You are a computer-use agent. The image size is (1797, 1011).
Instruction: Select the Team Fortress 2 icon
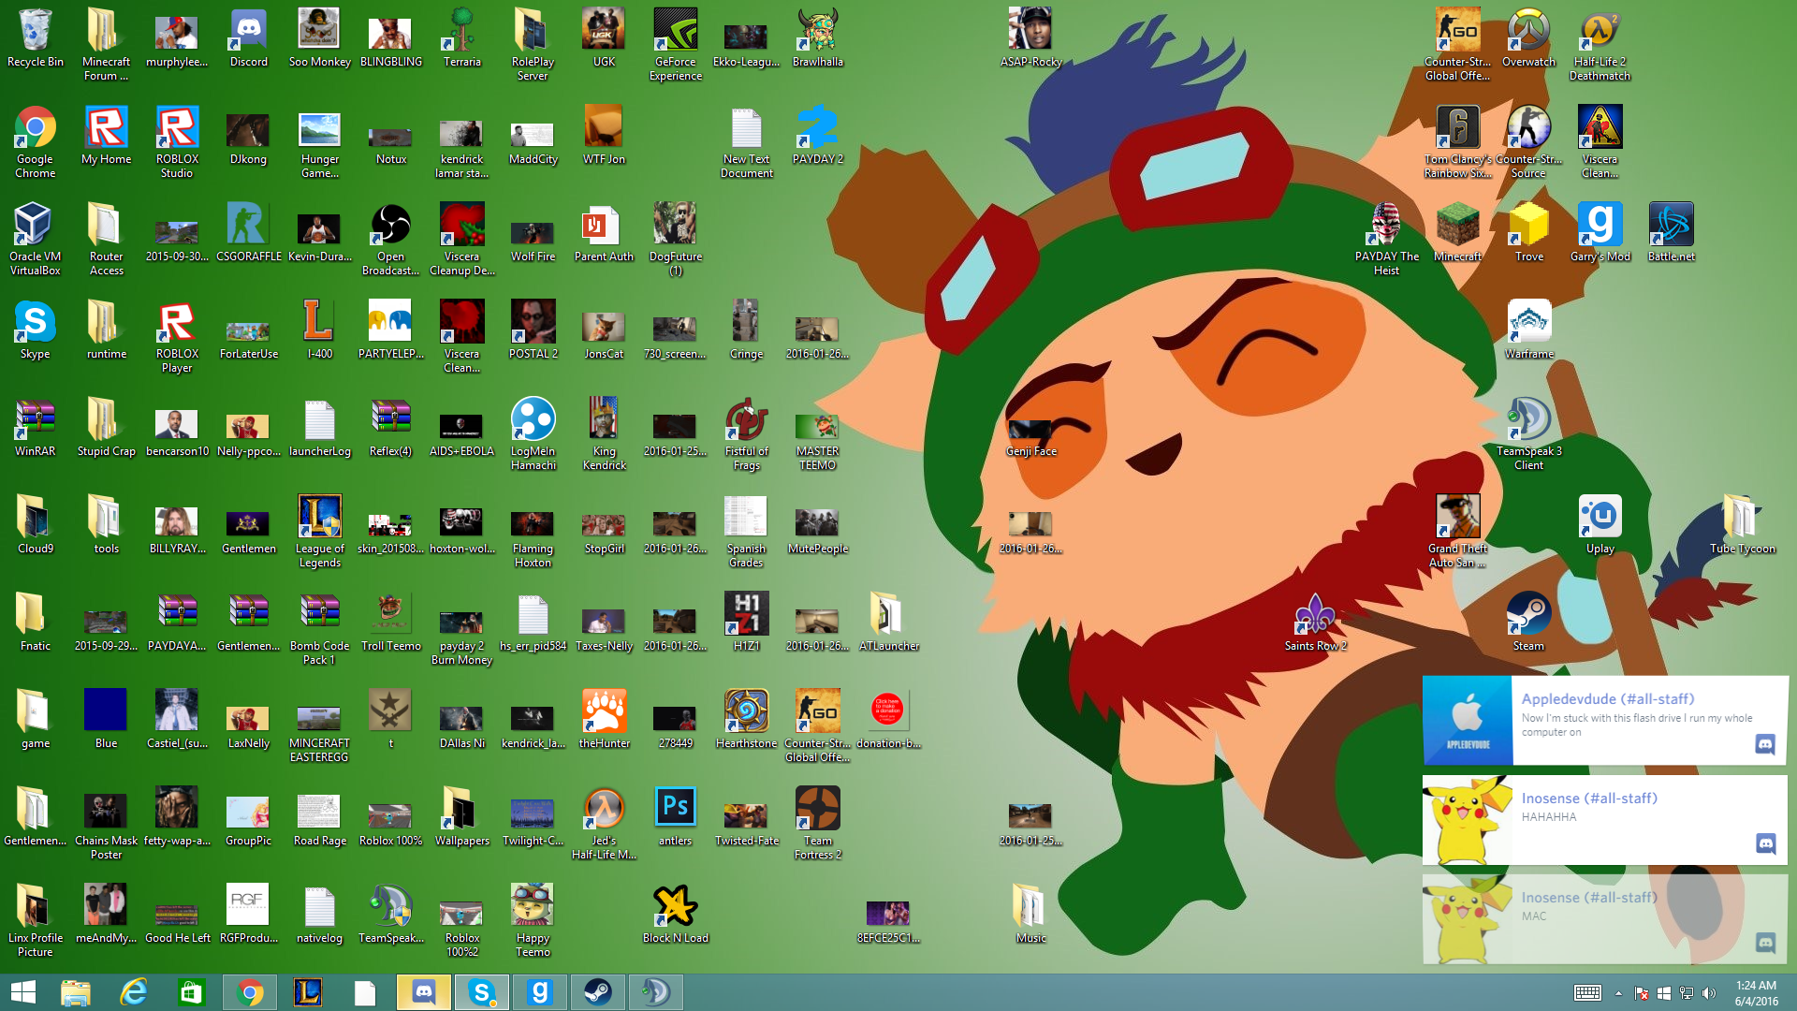(x=817, y=824)
